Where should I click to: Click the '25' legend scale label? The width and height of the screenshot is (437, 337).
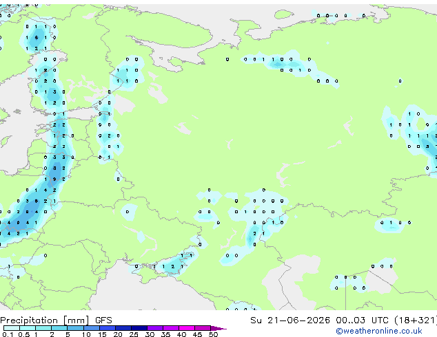pos(134,334)
